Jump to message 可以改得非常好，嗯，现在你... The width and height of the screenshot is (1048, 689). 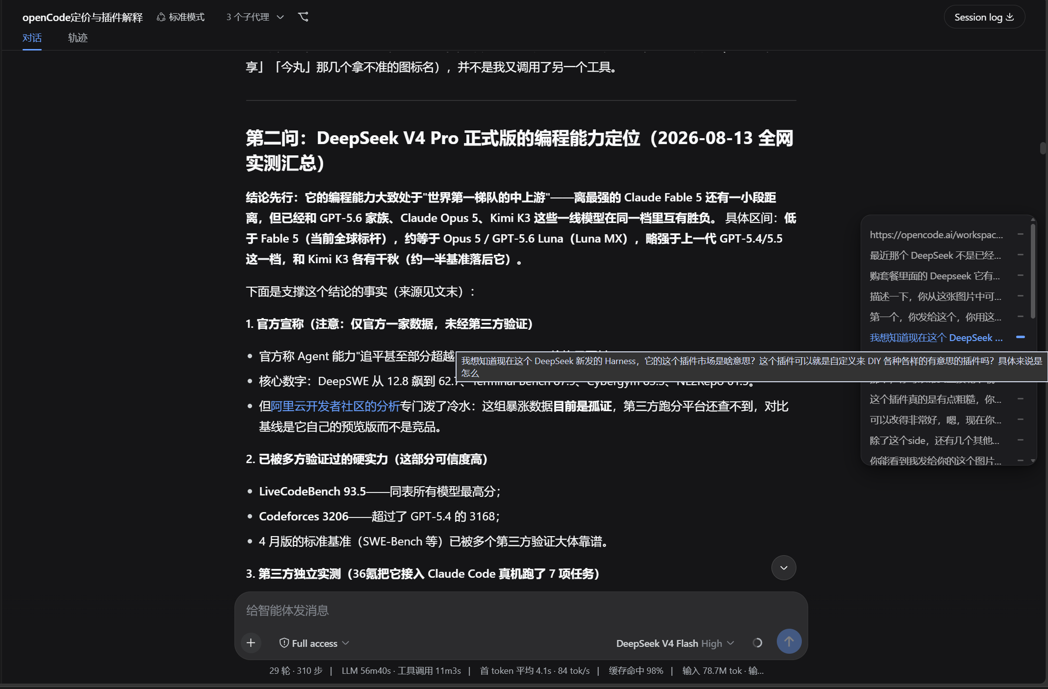935,420
